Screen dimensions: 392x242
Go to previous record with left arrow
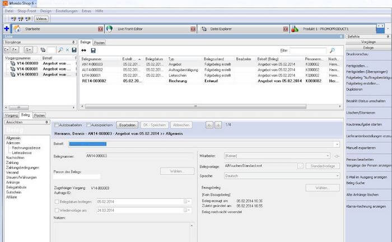point(209,125)
